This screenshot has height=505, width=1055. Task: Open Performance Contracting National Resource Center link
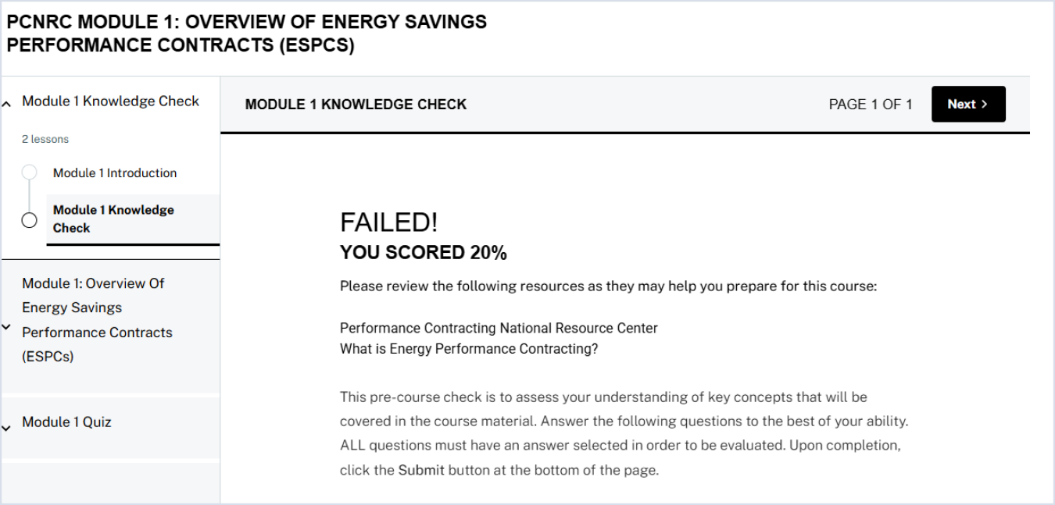[499, 329]
